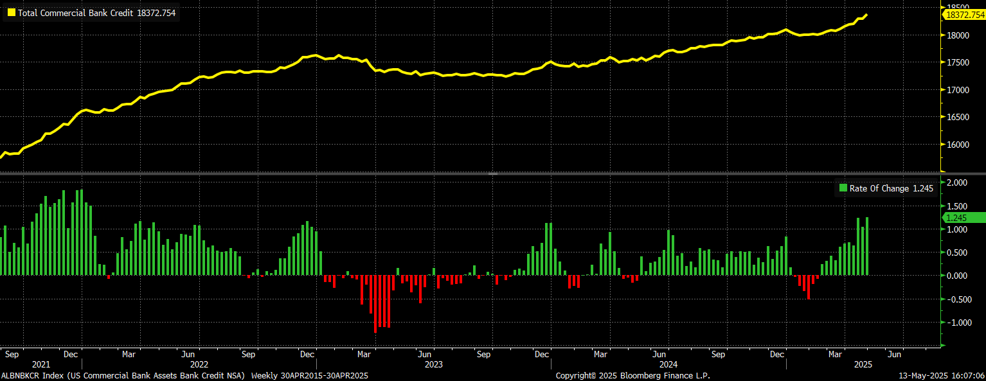986x381 pixels.
Task: Click the 13-May-2025 16:07:06 timestamp
Action: [x=942, y=375]
